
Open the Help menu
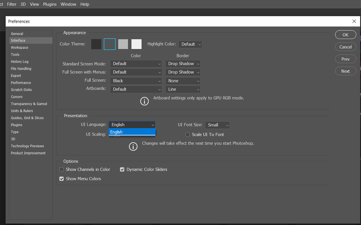coord(85,4)
